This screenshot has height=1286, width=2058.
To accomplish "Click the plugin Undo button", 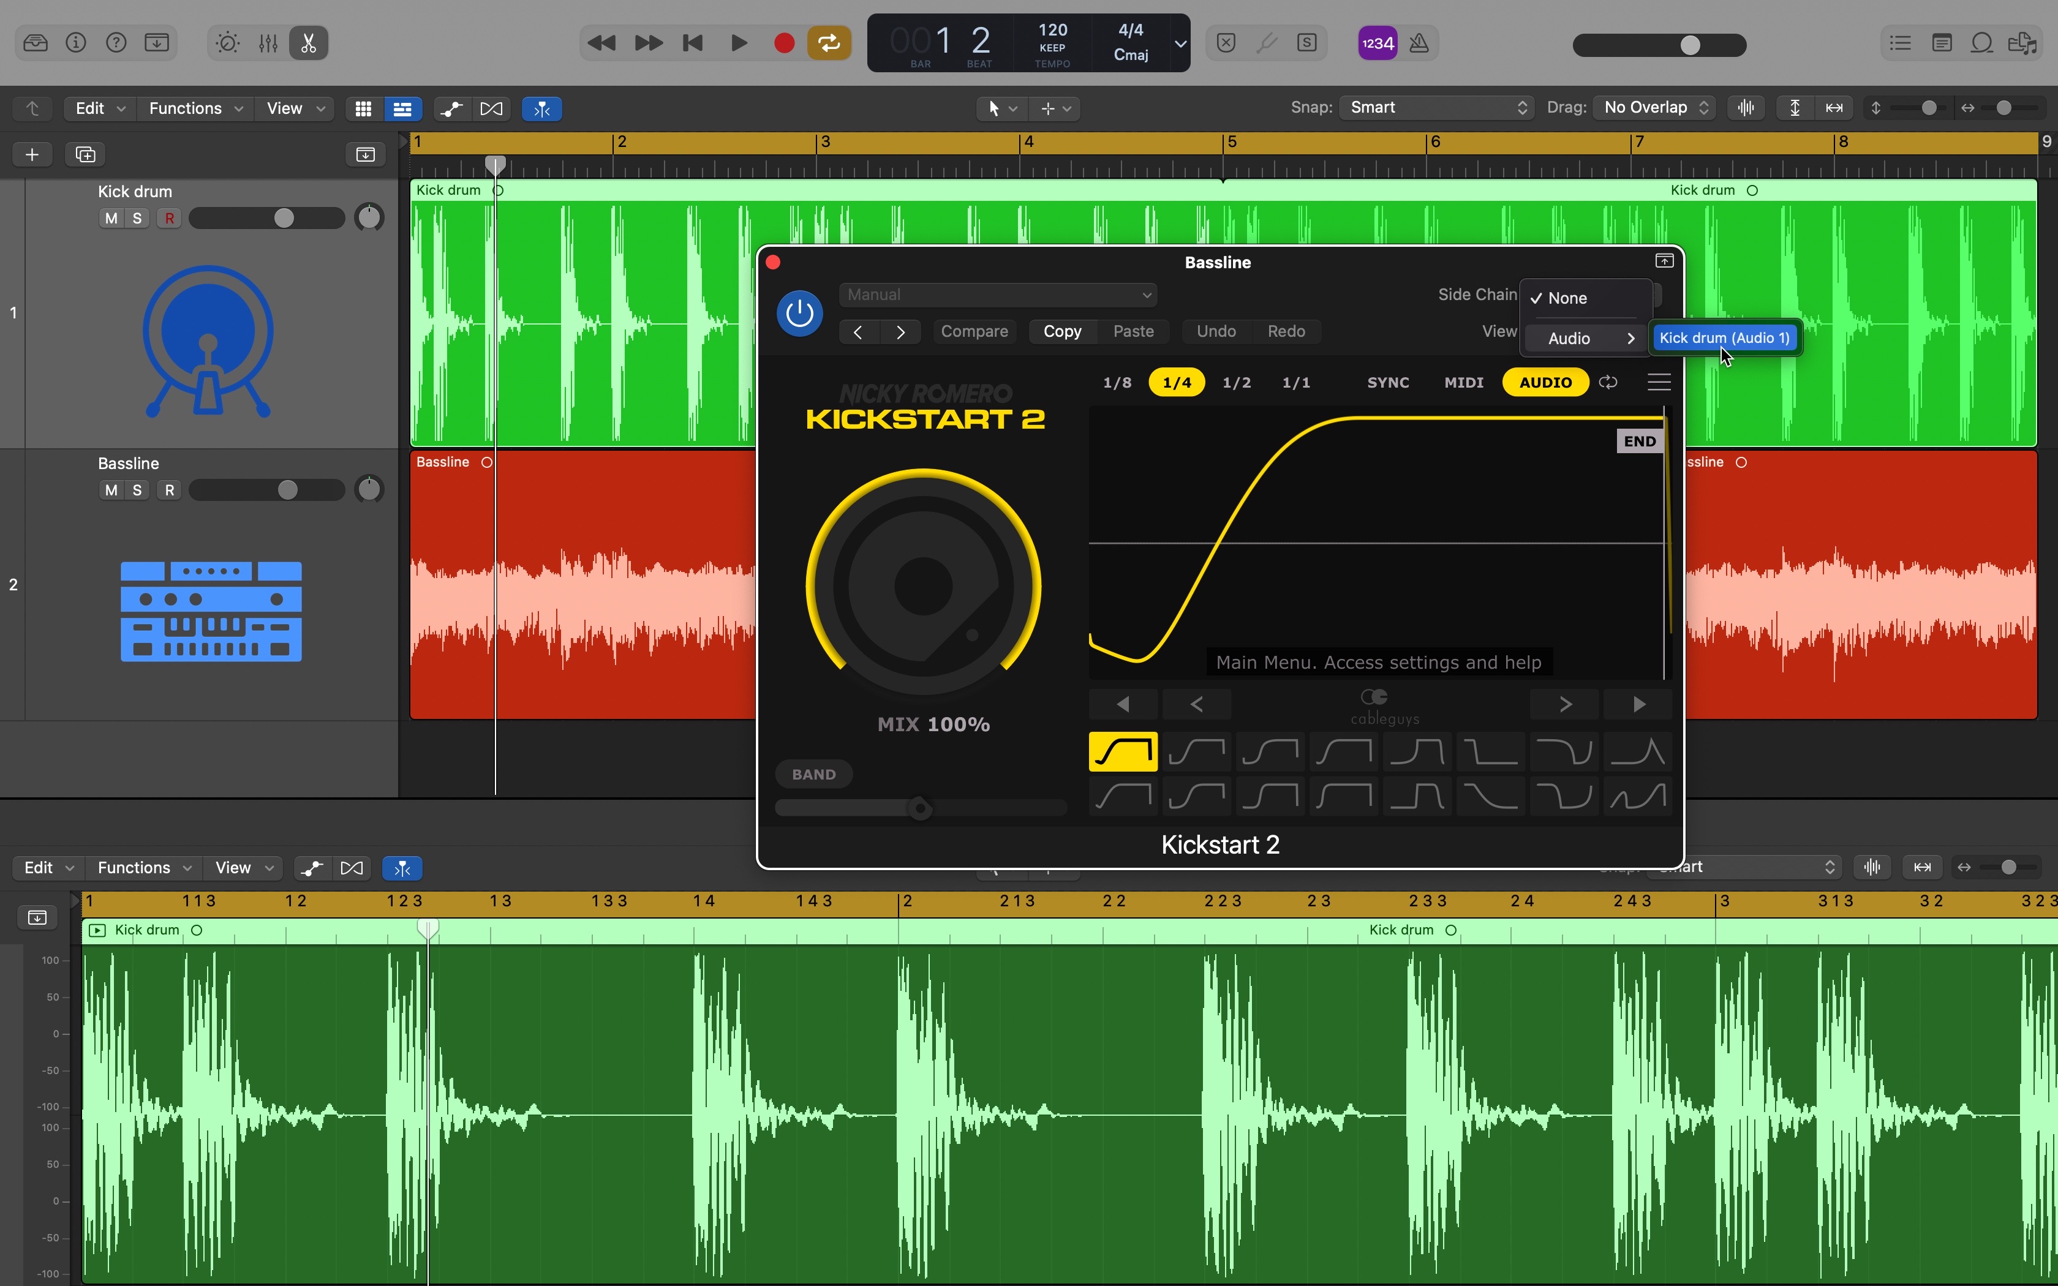I will click(1216, 332).
